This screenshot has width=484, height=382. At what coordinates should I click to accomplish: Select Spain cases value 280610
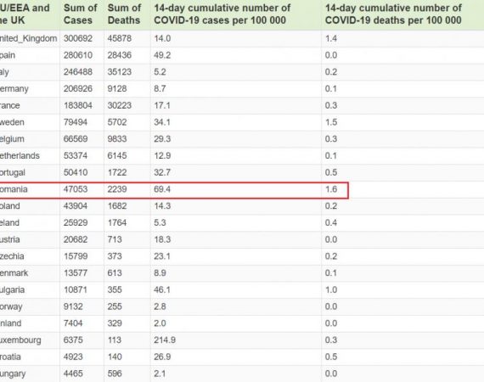pyautogui.click(x=78, y=55)
